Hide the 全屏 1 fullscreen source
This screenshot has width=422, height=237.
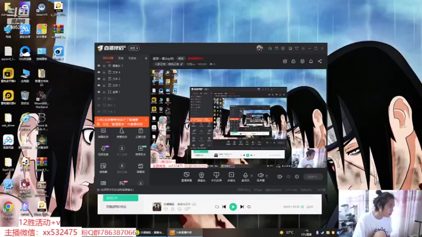point(99,92)
